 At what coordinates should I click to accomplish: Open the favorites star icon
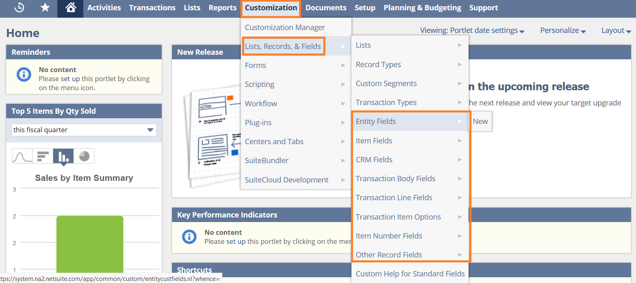click(x=45, y=7)
